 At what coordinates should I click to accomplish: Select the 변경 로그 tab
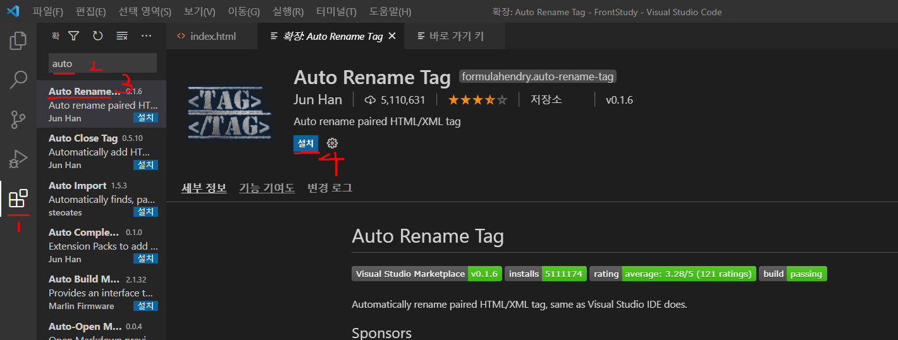coord(329,188)
